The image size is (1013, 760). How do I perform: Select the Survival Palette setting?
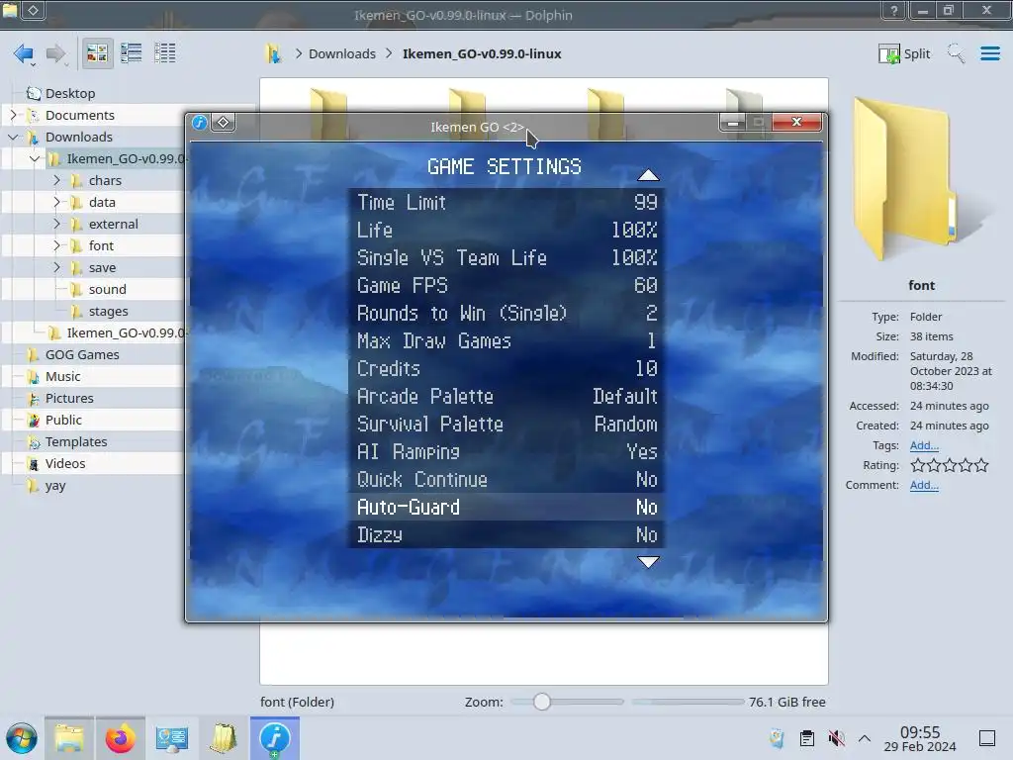[506, 424]
